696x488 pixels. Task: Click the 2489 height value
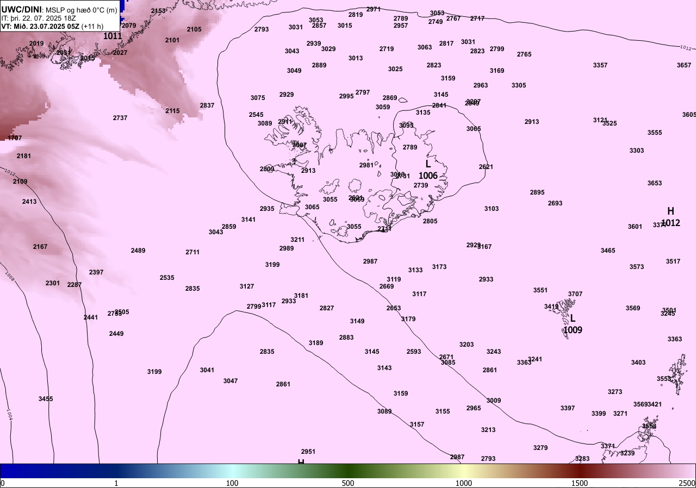pyautogui.click(x=138, y=251)
